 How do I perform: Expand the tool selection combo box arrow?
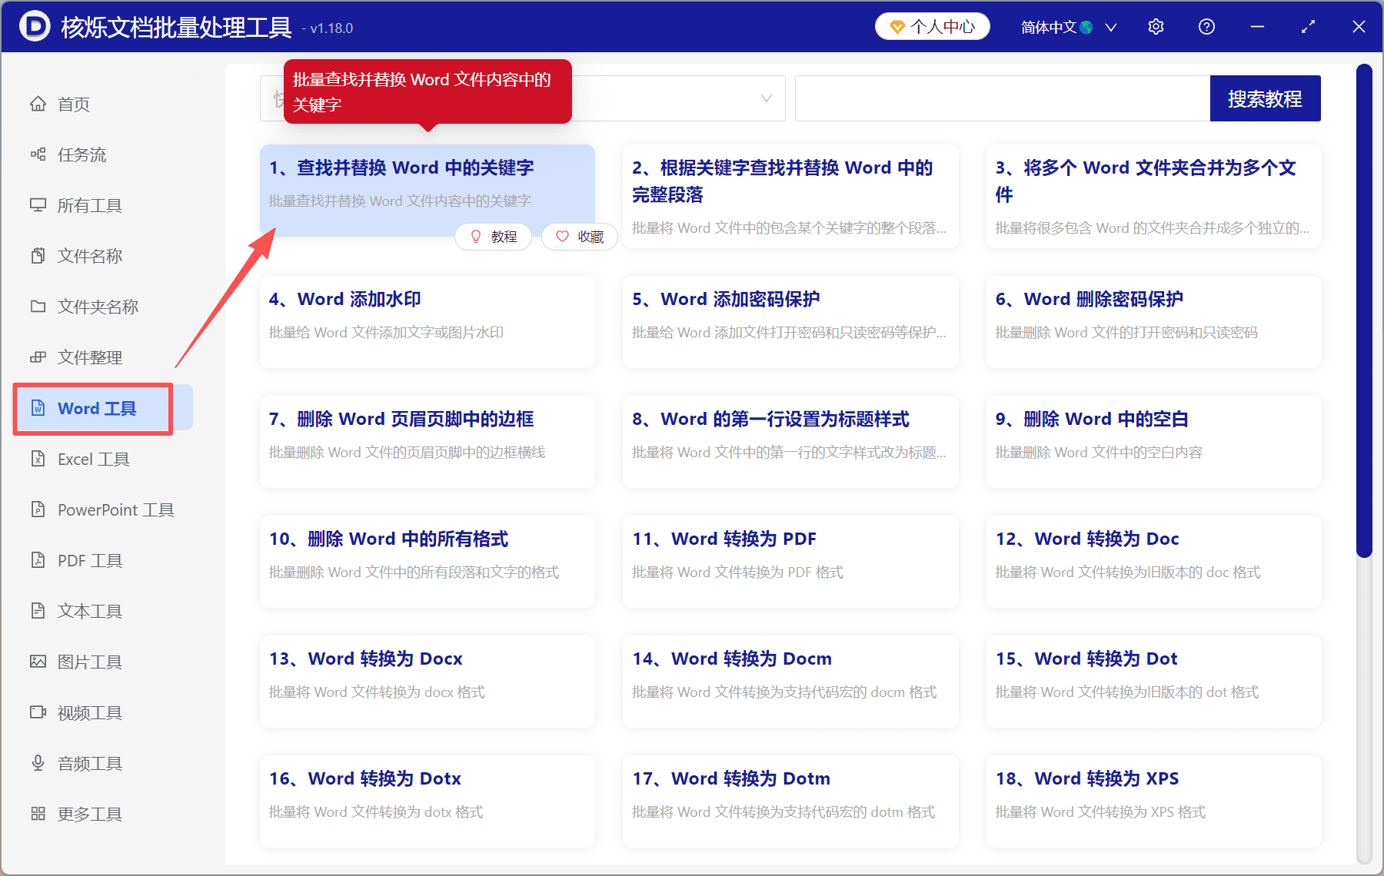766,98
